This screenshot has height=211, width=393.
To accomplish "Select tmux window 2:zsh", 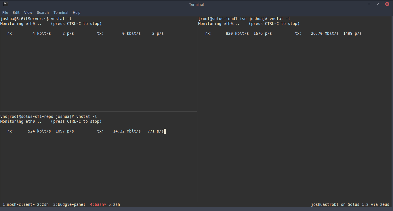I will pyautogui.click(x=43, y=204).
